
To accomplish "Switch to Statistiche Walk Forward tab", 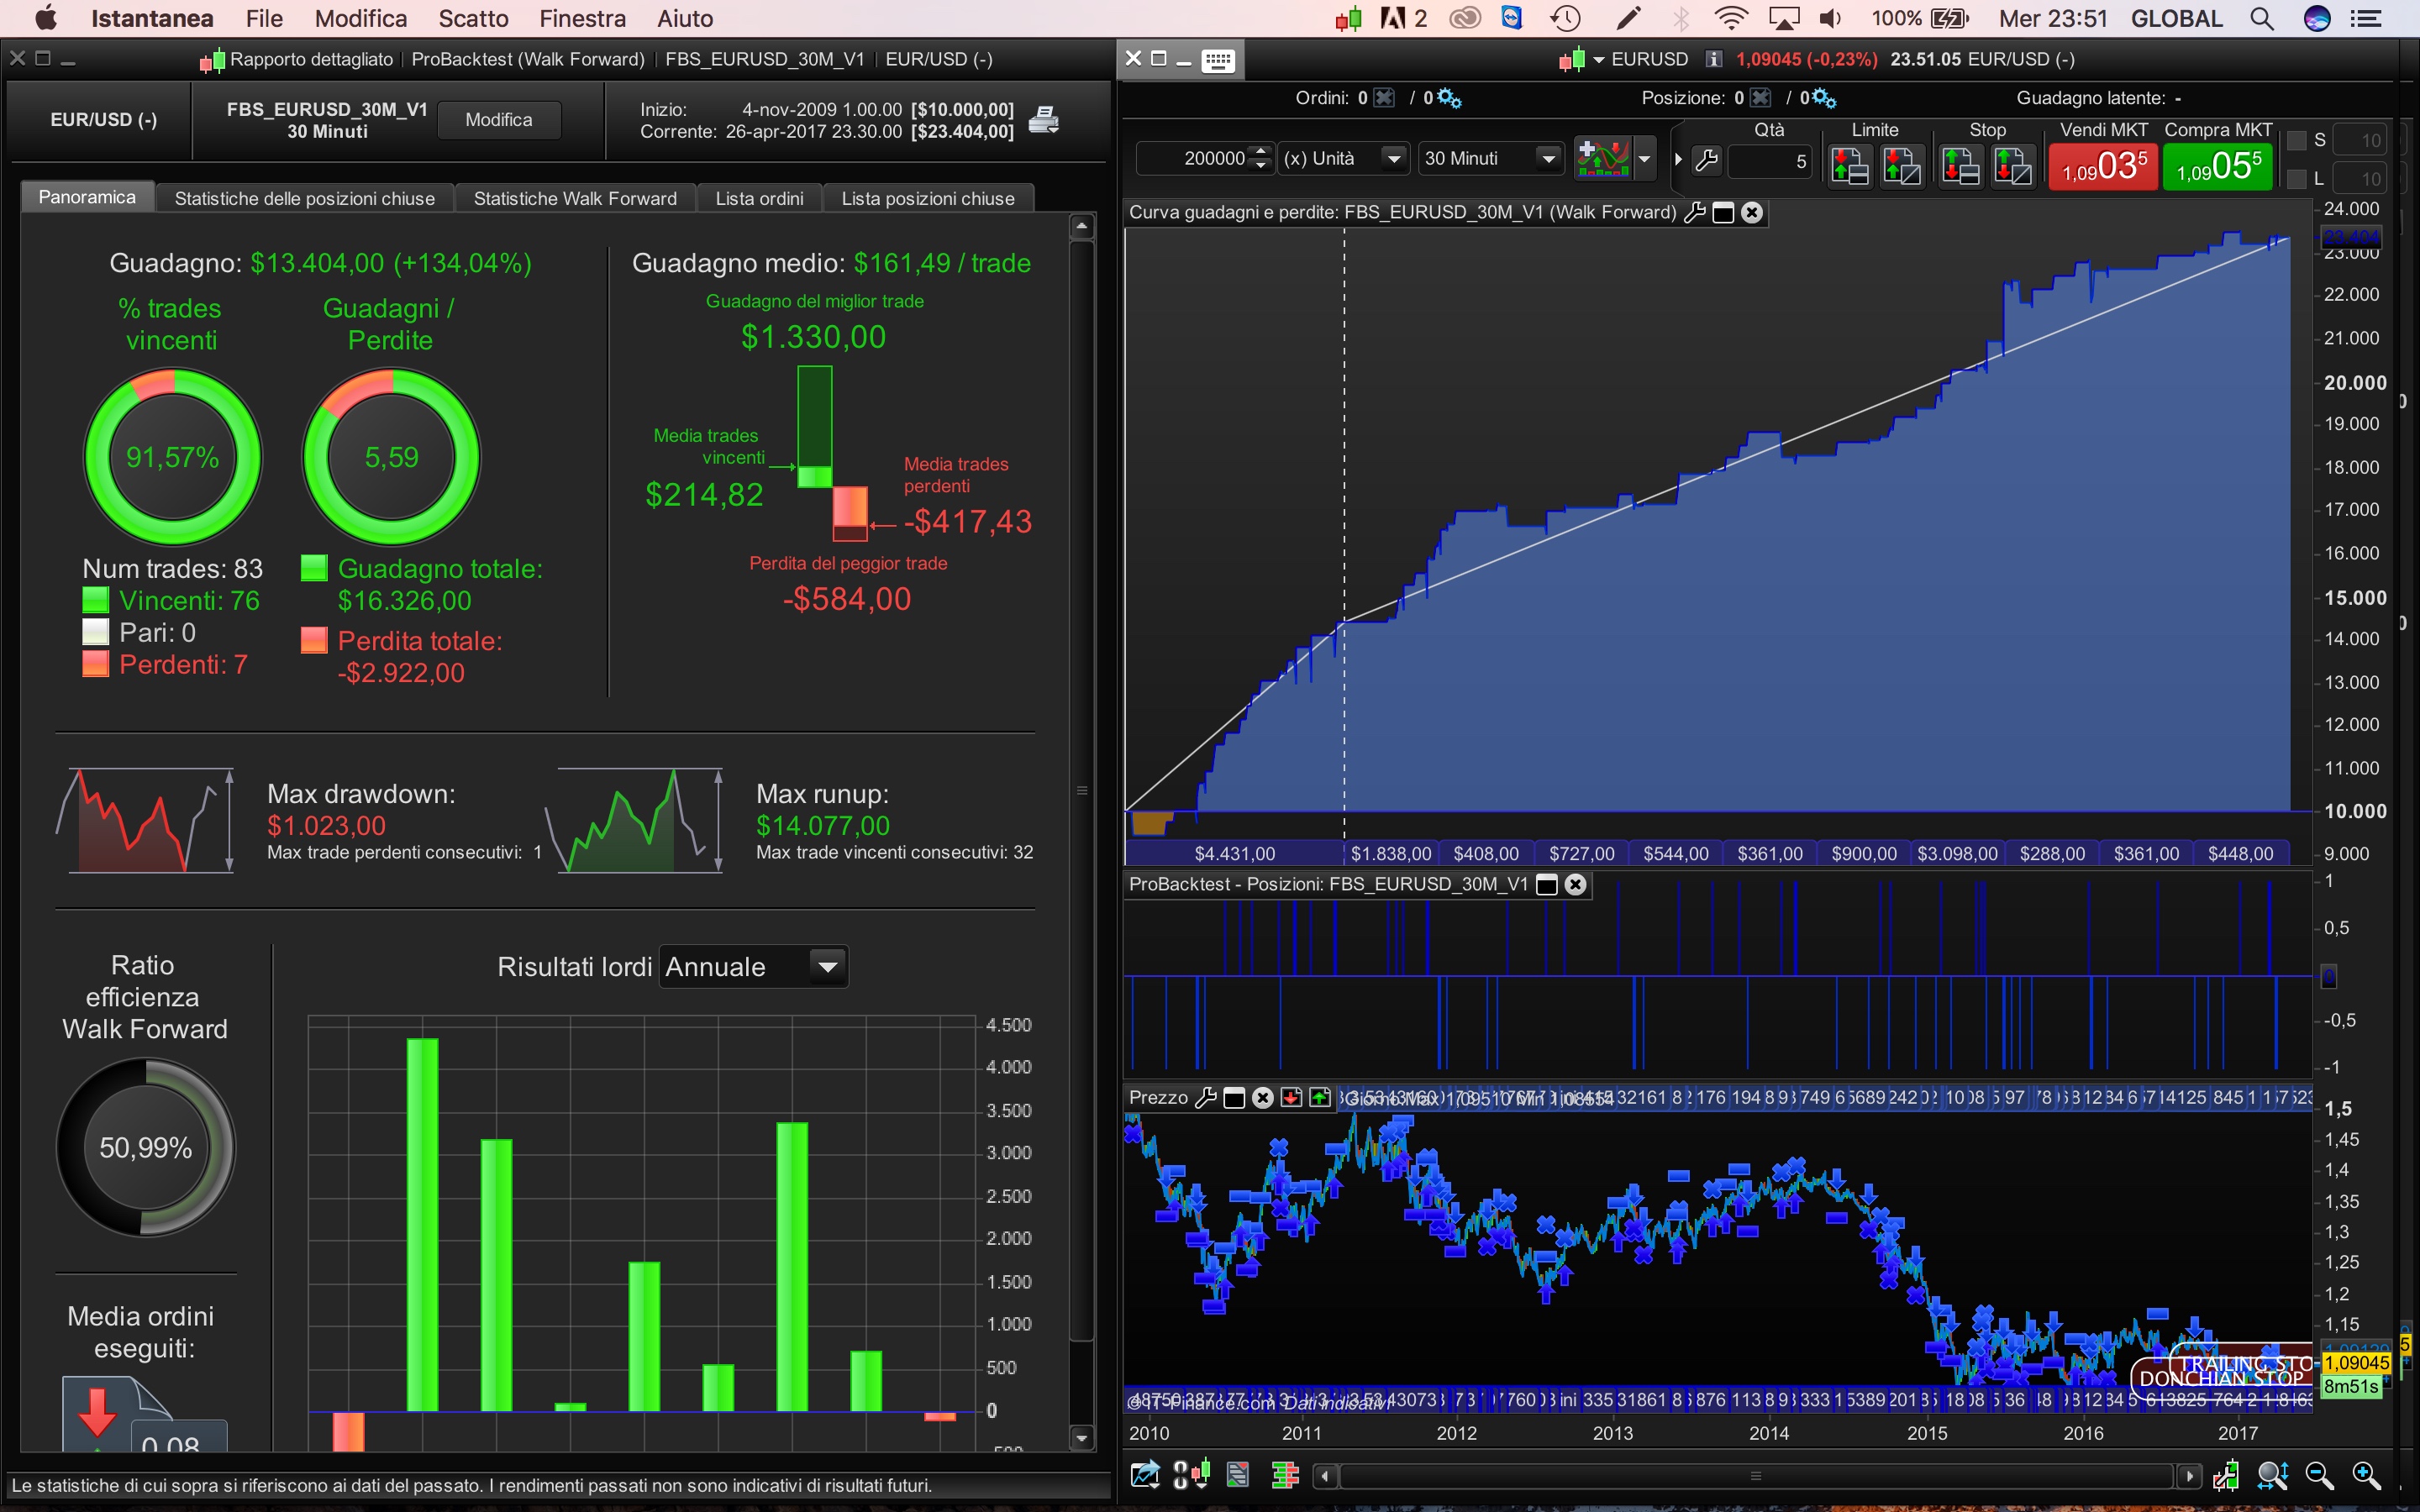I will (575, 198).
